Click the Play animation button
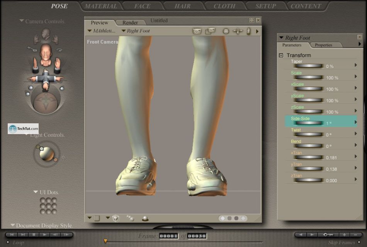 [44, 235]
